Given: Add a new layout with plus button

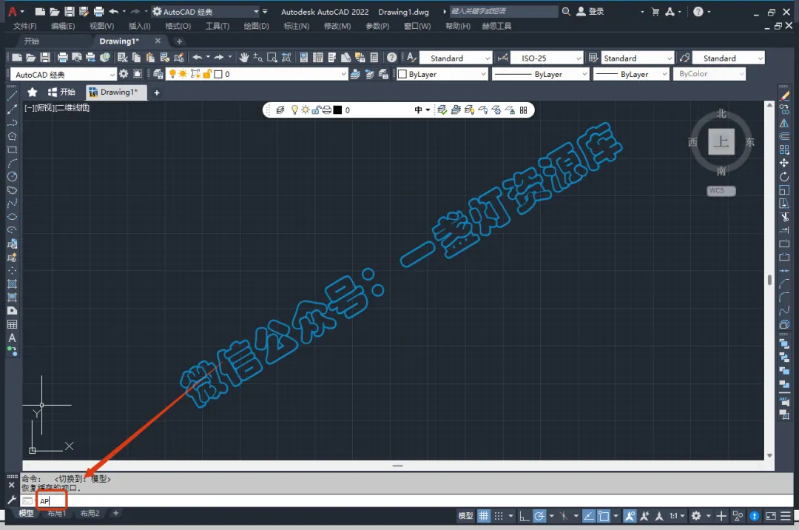Looking at the screenshot, I should tap(115, 513).
